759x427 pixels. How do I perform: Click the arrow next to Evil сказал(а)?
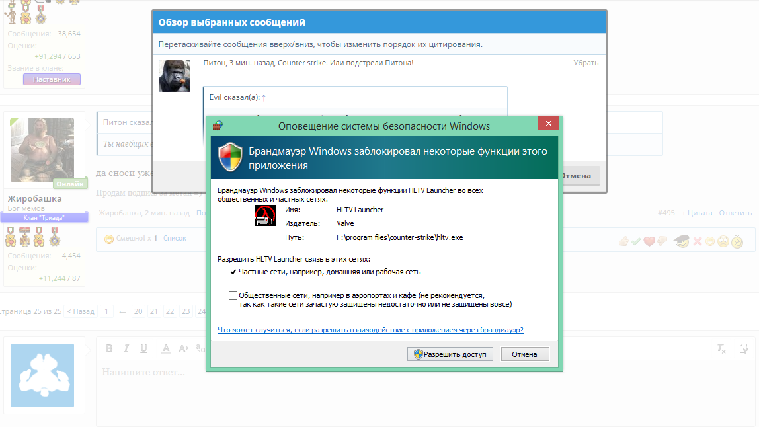click(264, 97)
